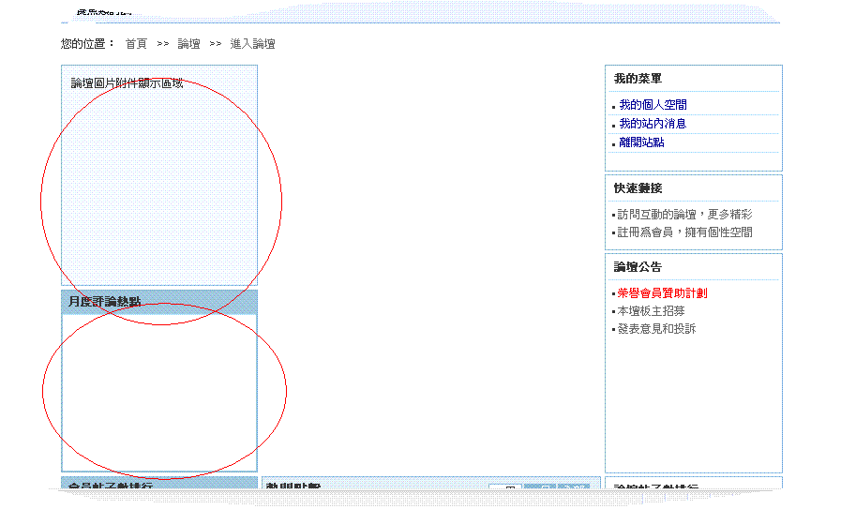Go to the 論壇 breadcrumb link
856x509 pixels.
tap(188, 44)
